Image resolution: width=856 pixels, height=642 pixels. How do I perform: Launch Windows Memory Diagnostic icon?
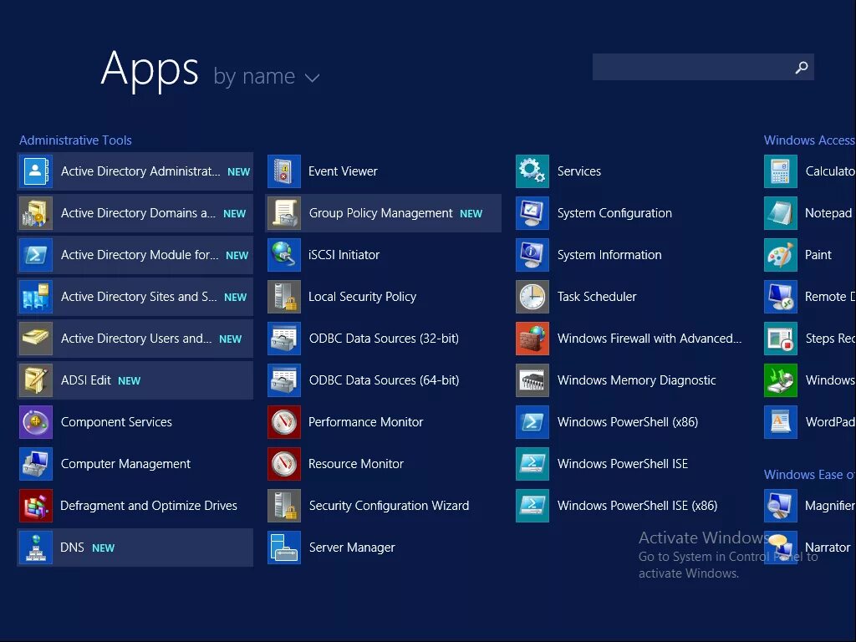tap(532, 380)
